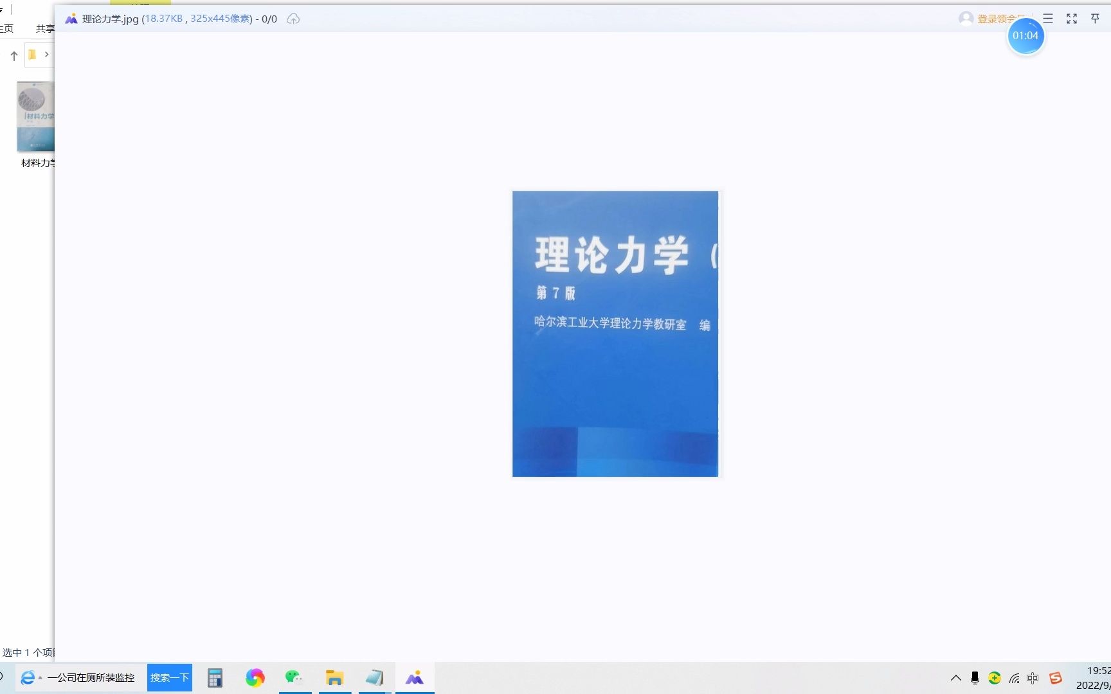Viewport: 1111px width, 694px height.
Task: Select the 材料力学 thumbnail in File Explorer
Action: (36, 116)
